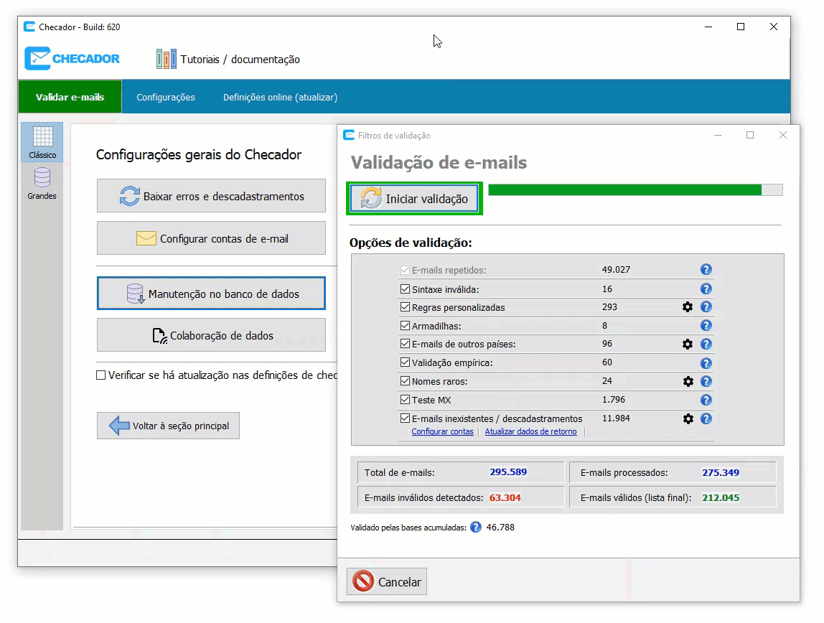The image size is (824, 623).
Task: Uncheck the Armadilhas checkbox
Action: tap(405, 327)
